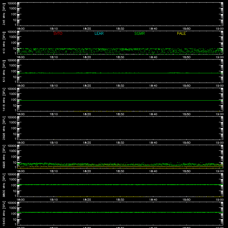Click the 2695 MHz [SFU] axis title

4,128
